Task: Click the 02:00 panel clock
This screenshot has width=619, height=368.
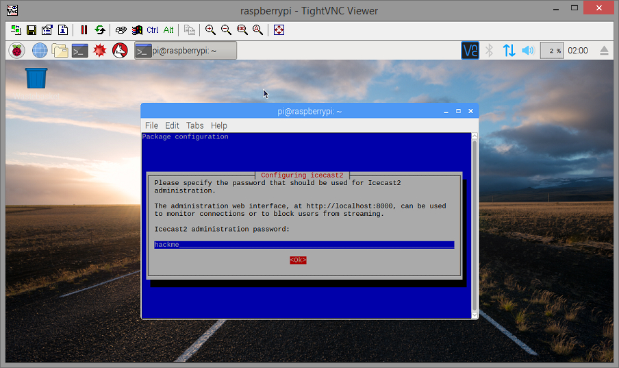Action: (x=577, y=51)
